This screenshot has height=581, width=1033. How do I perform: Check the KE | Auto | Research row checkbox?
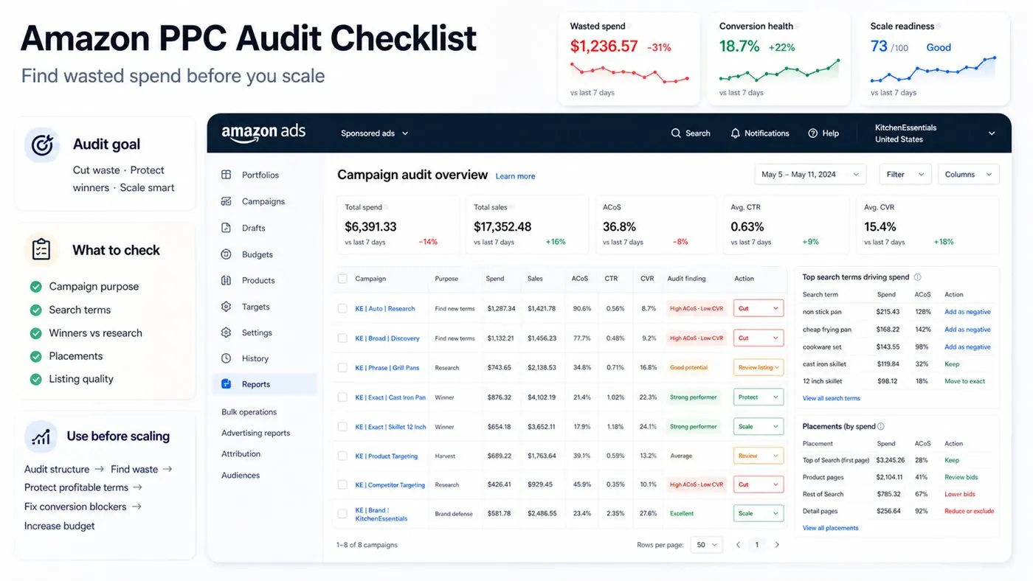[x=342, y=308]
